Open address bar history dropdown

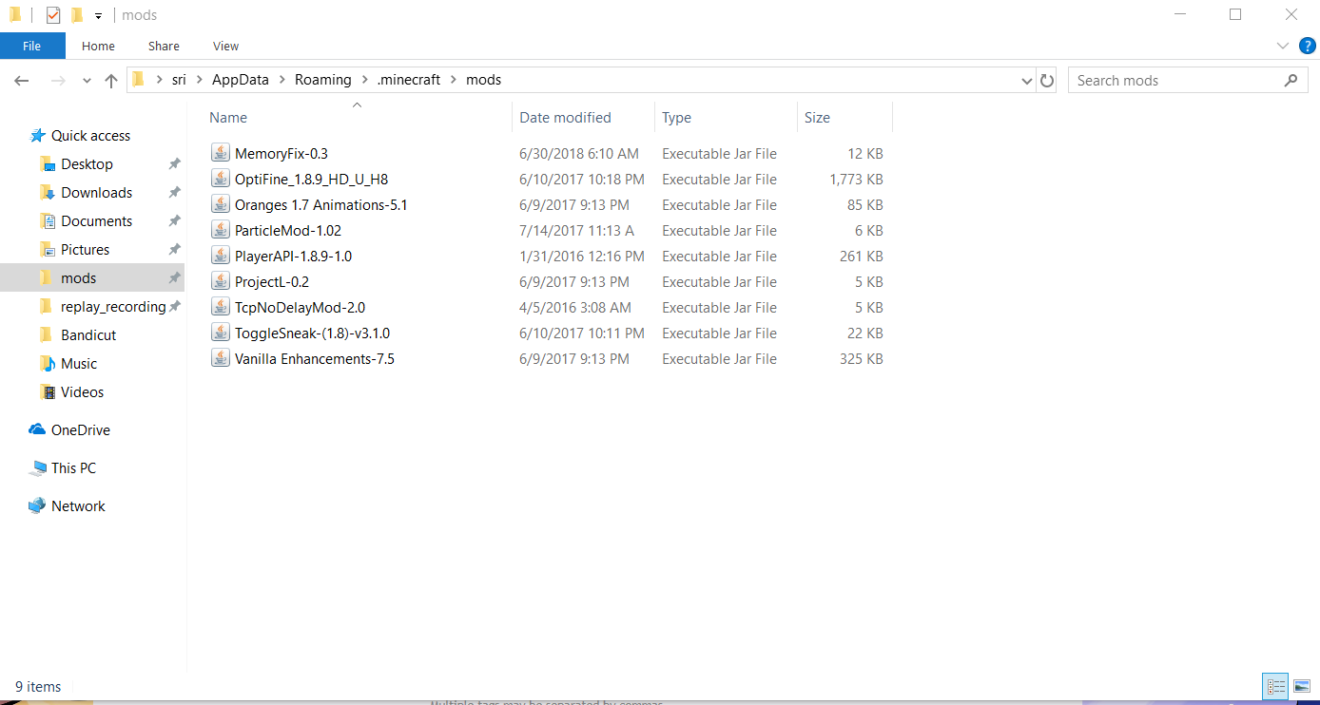pos(1027,81)
